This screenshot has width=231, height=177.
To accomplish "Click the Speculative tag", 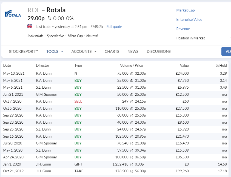I will 55,36.
